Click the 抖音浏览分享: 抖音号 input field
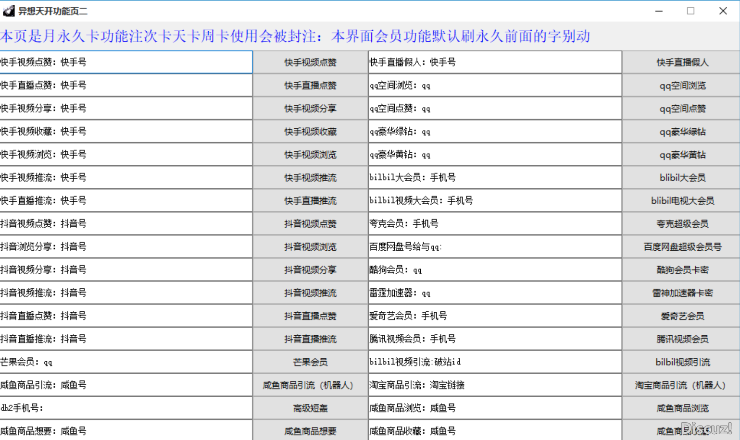Viewport: 740px width, 440px height. tap(126, 247)
